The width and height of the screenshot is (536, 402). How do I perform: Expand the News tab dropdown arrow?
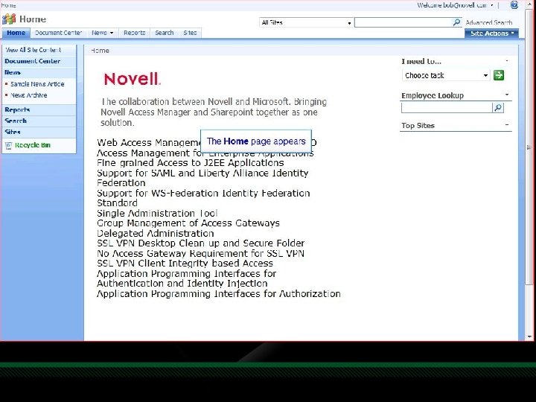coord(112,33)
